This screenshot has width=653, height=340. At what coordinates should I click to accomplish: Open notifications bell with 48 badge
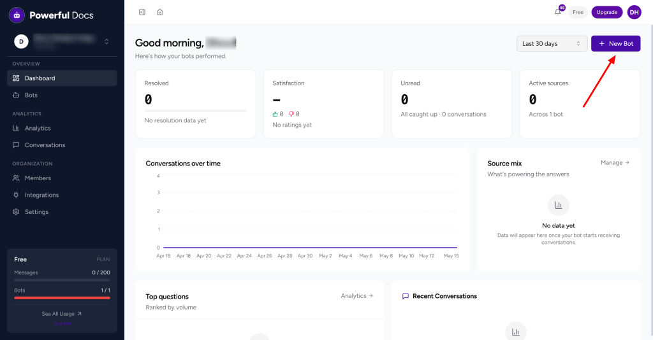pos(558,12)
